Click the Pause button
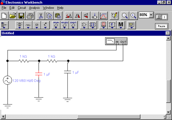Image resolution: width=172 pixels, height=120 pixels. (x=162, y=26)
